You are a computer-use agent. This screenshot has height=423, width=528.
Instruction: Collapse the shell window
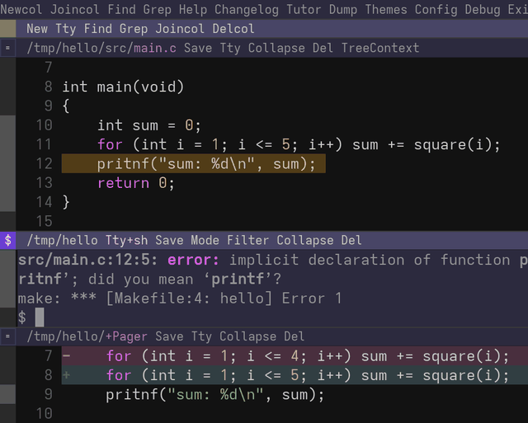point(305,240)
